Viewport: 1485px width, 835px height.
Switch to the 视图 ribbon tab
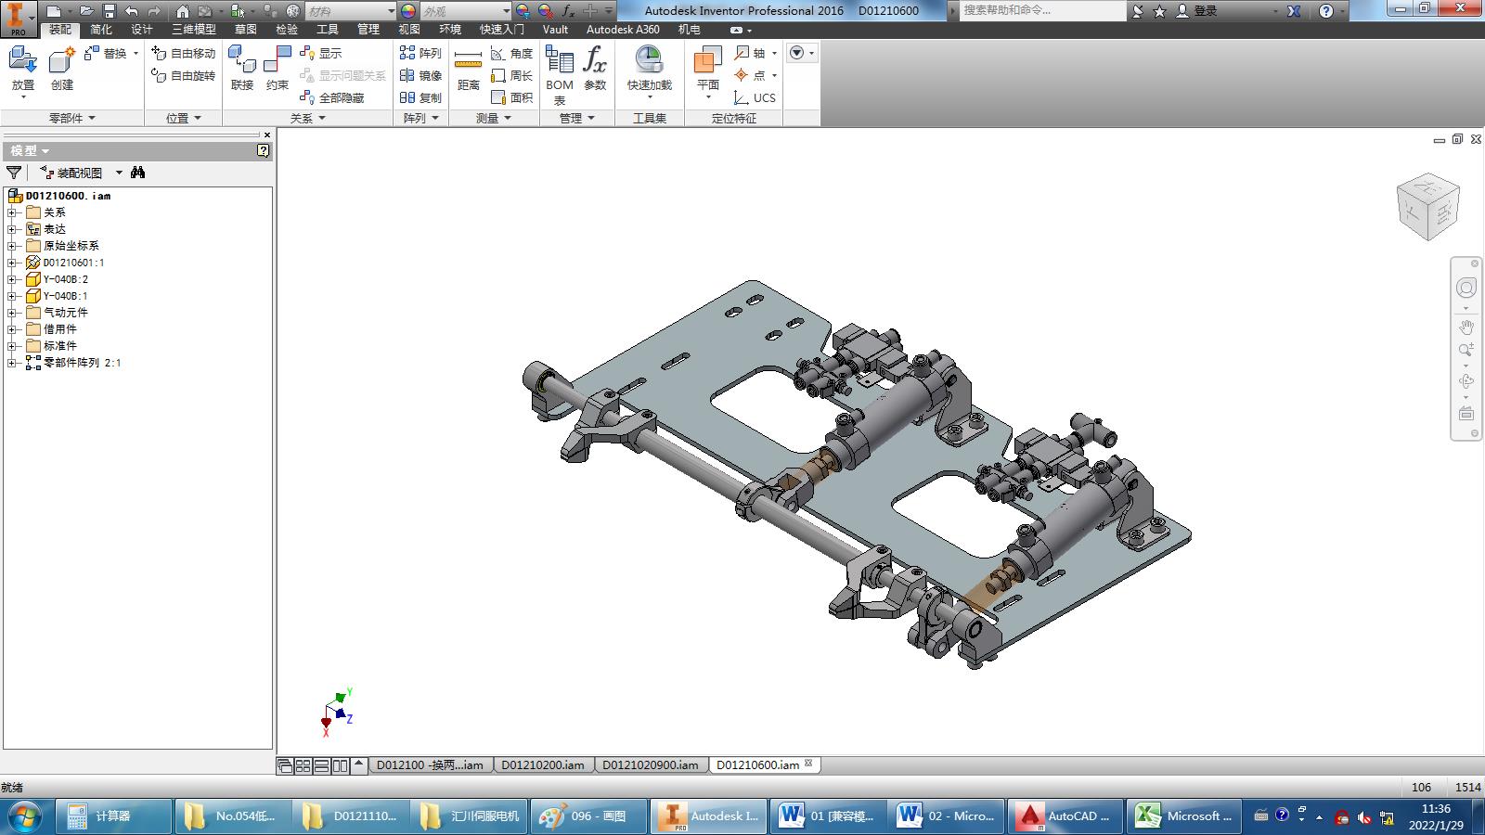[409, 29]
